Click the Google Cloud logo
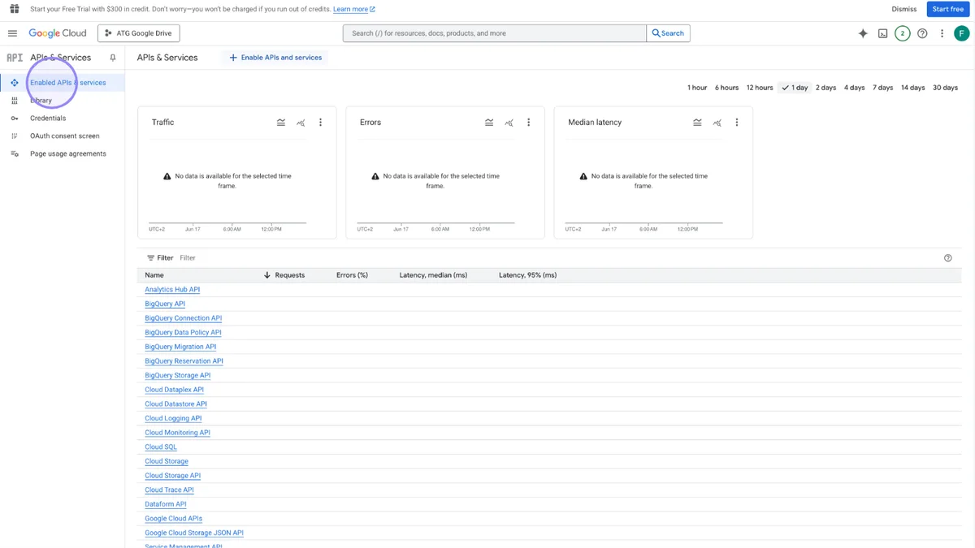Screen dimensions: 975x548 point(58,33)
